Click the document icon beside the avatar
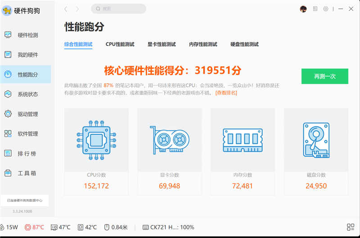This screenshot has width=360, height=238. 315,9
